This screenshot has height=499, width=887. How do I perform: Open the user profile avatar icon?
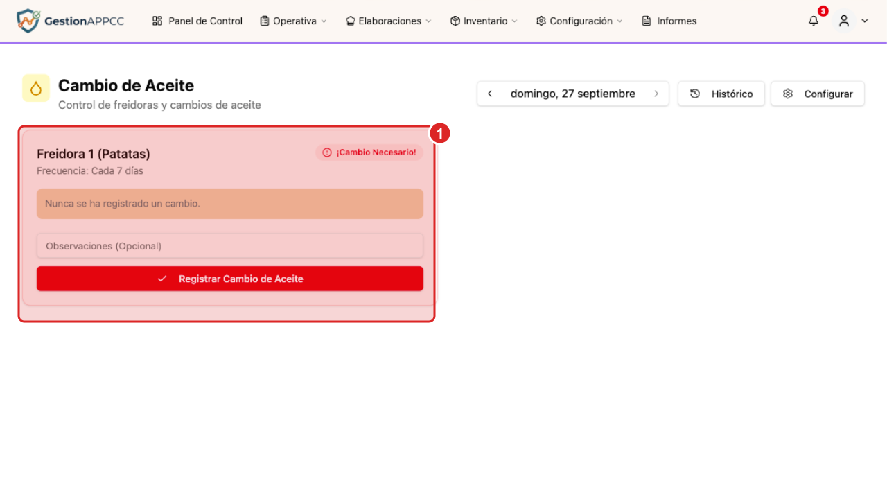coord(843,21)
